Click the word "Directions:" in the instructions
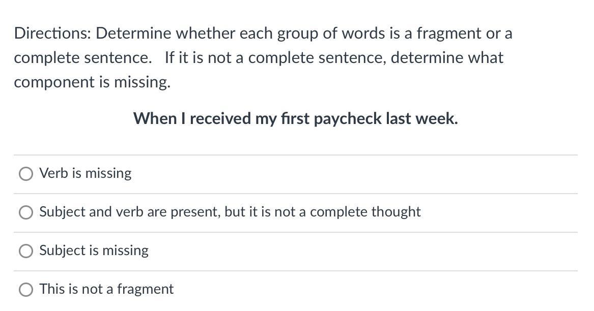Viewport: 594px width, 311px height. pyautogui.click(x=52, y=34)
